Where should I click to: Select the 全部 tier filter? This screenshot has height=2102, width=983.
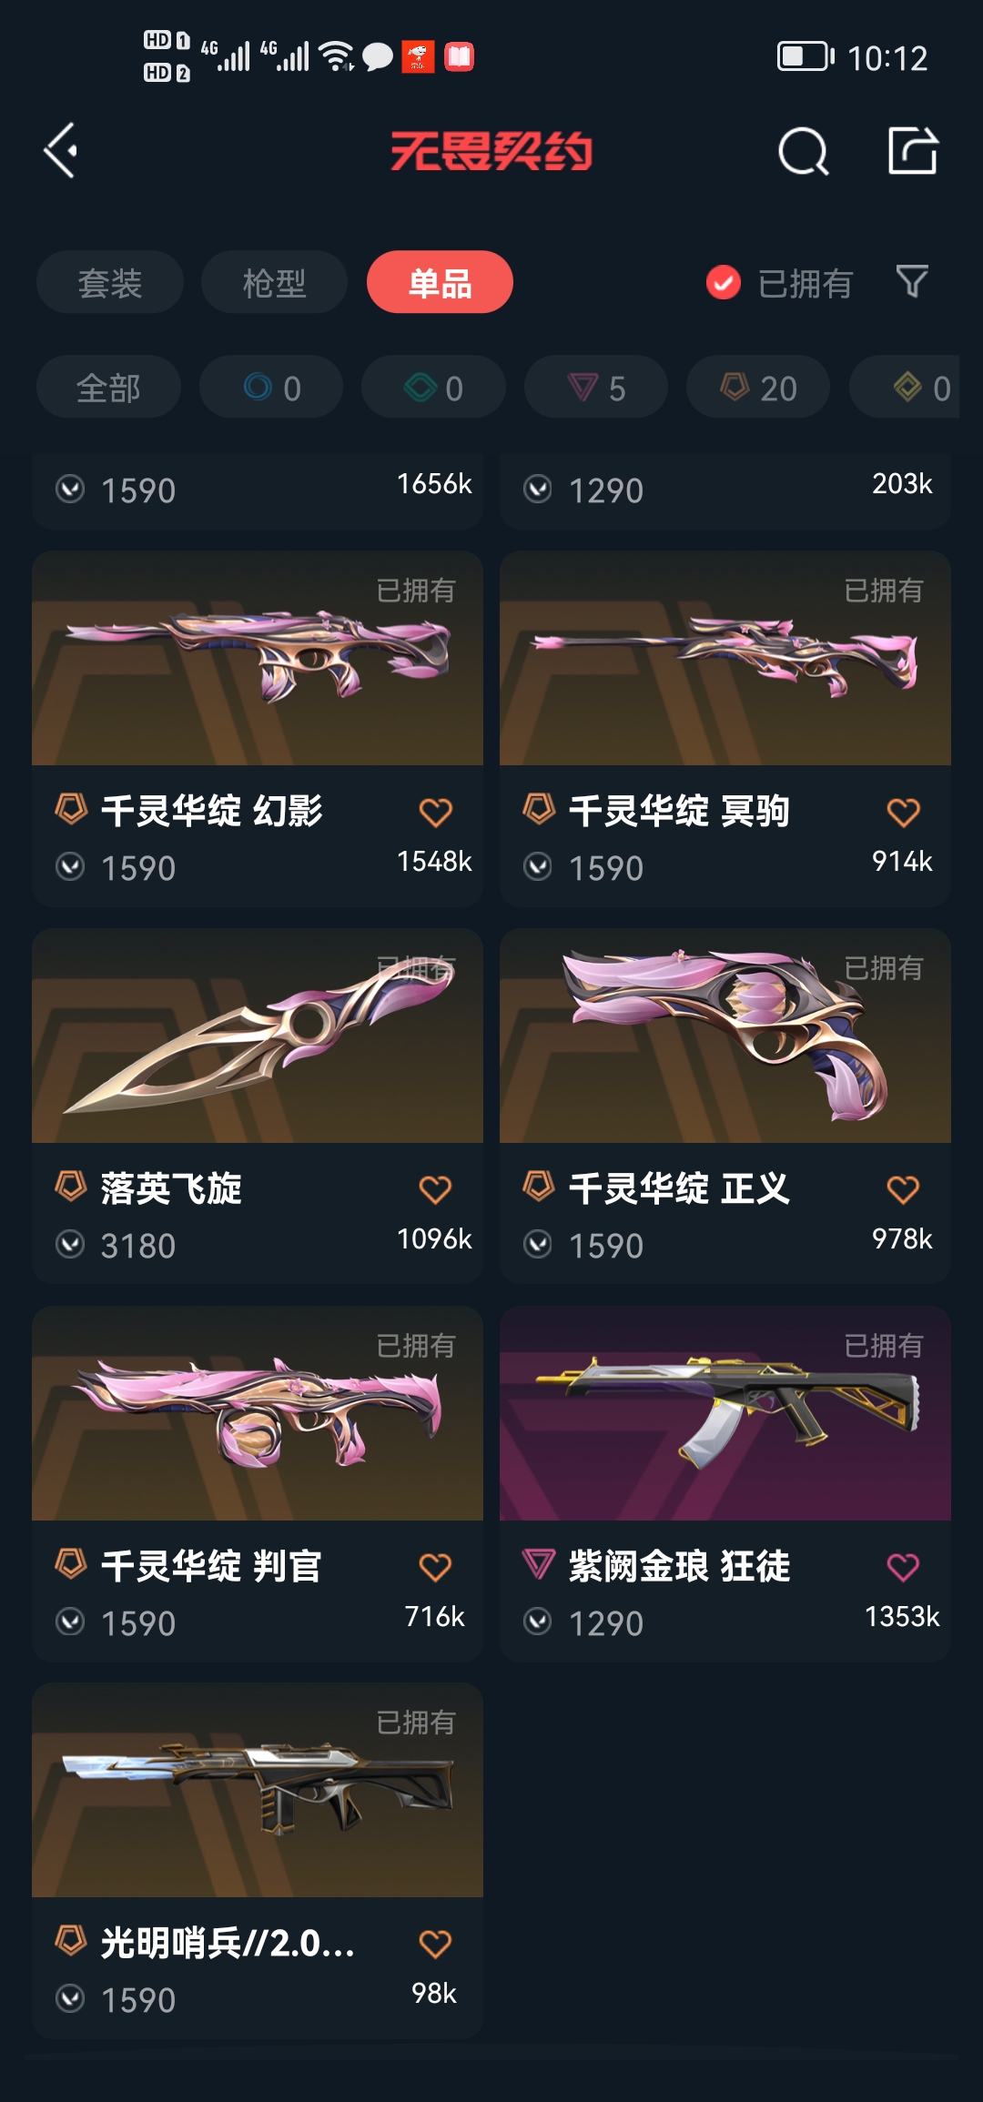tap(108, 388)
